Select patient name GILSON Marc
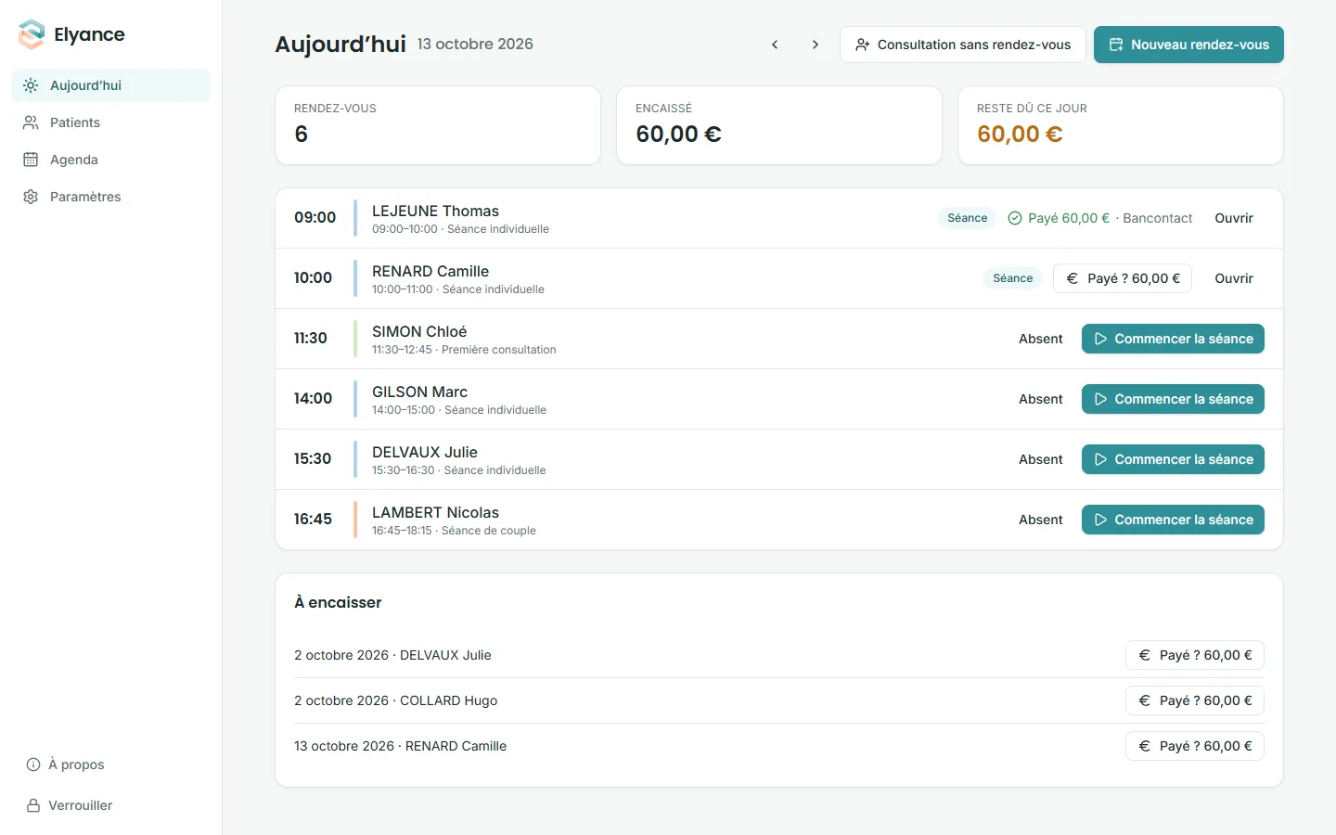The height and width of the screenshot is (835, 1336). 419,392
